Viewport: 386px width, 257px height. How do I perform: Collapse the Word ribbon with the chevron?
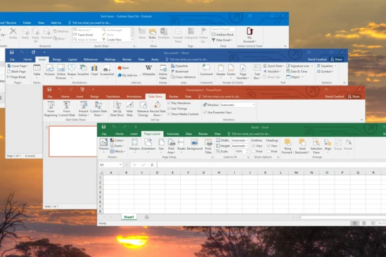point(344,83)
